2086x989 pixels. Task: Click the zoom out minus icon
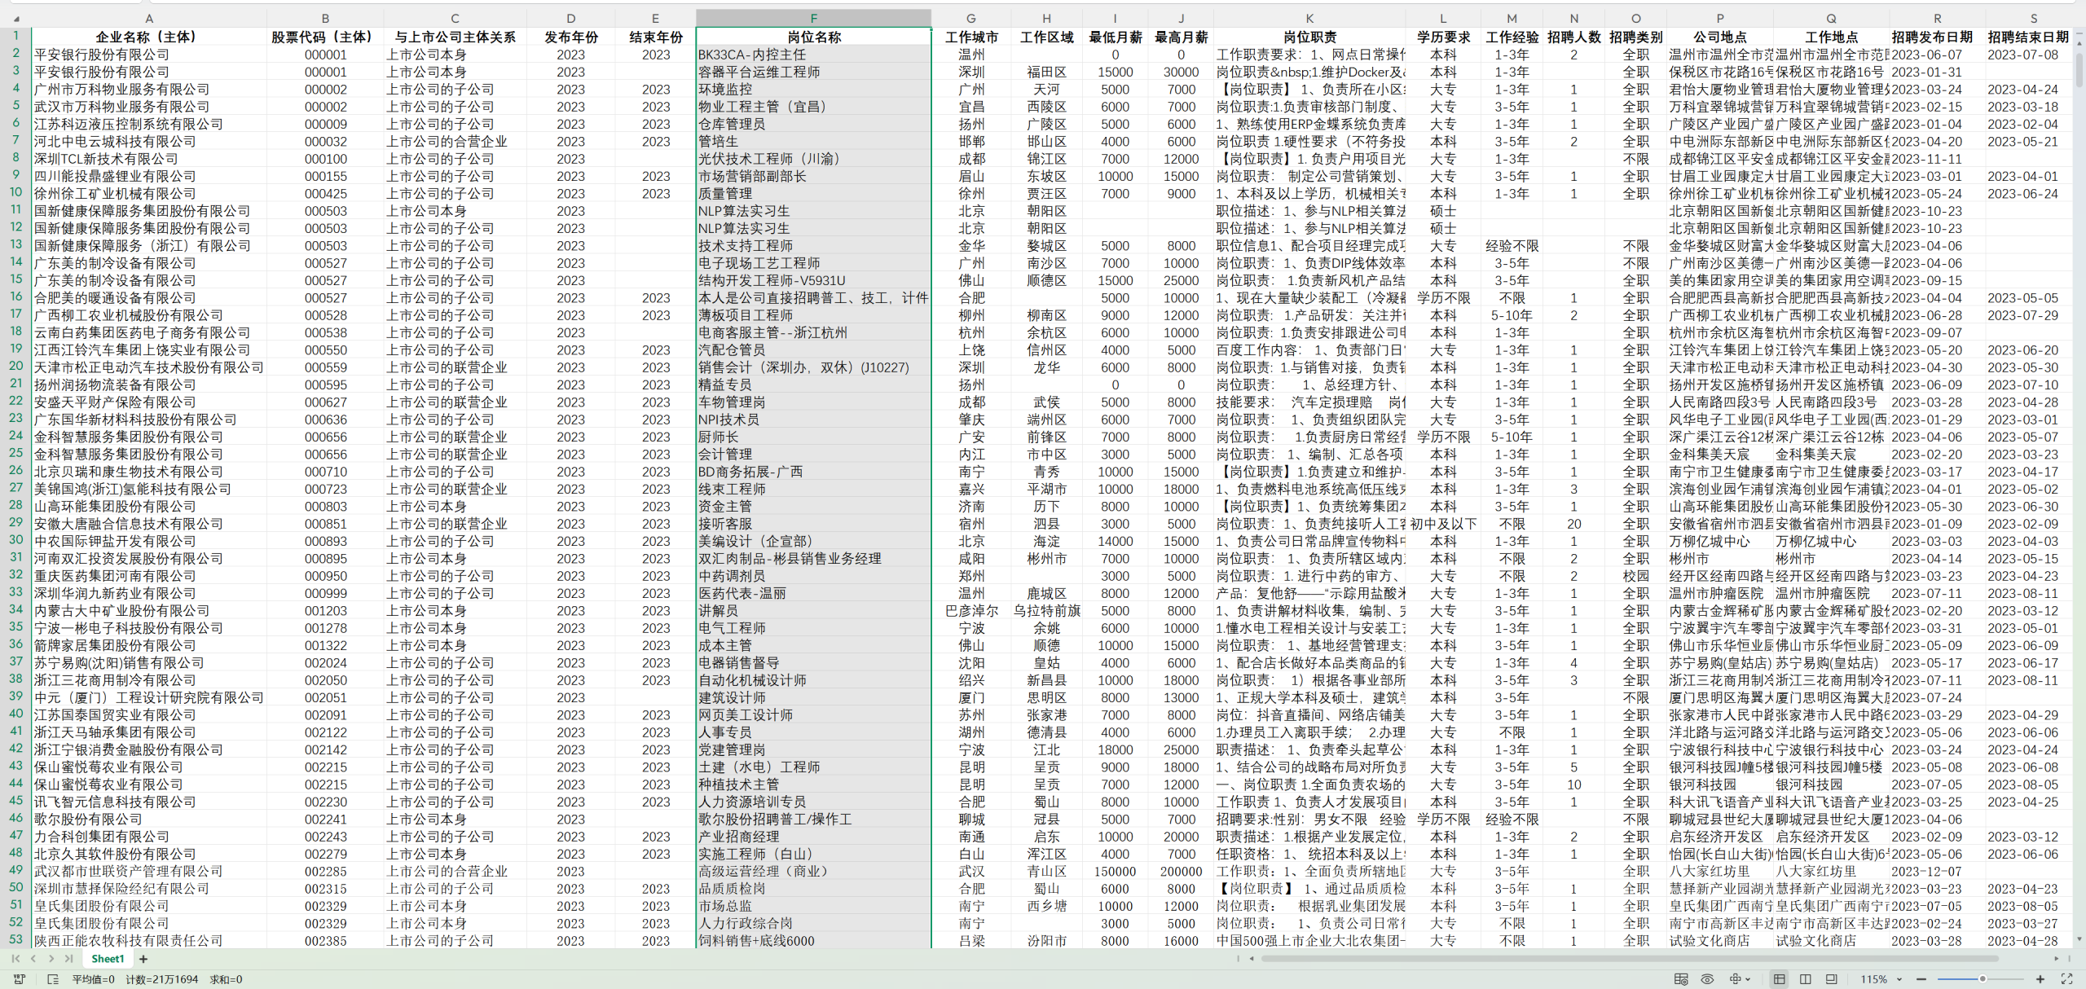tap(1921, 979)
